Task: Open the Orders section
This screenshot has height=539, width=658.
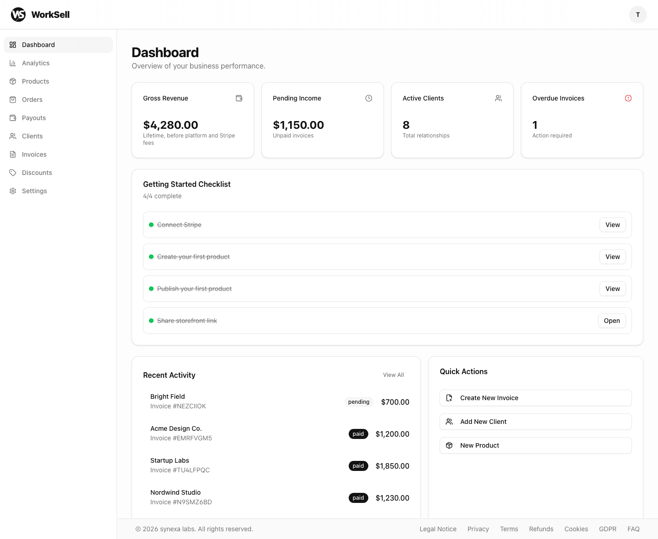Action: [x=58, y=100]
